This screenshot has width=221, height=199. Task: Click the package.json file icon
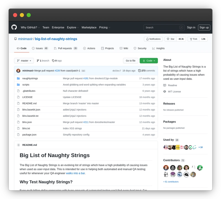(18, 135)
